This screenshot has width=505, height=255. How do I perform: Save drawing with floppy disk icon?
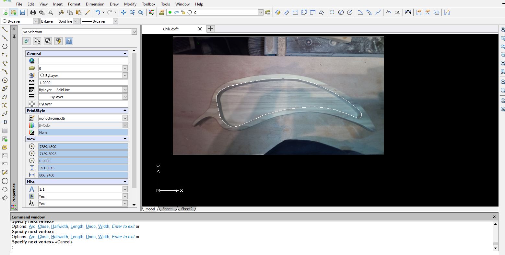22,12
